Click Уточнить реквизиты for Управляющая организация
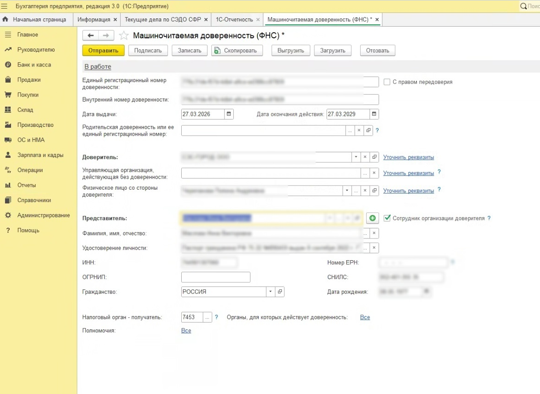540x394 pixels. [409, 173]
